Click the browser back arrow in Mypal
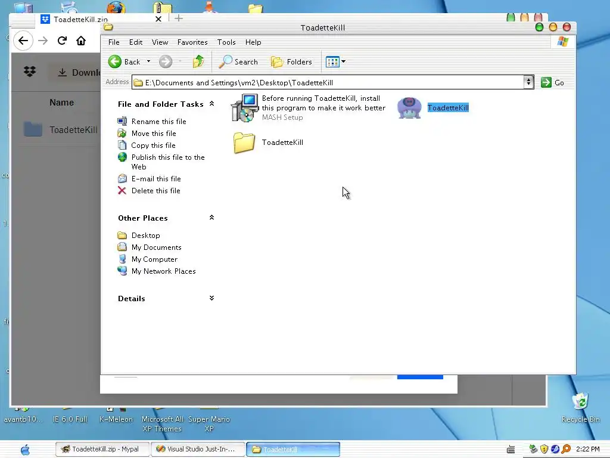 point(23,41)
